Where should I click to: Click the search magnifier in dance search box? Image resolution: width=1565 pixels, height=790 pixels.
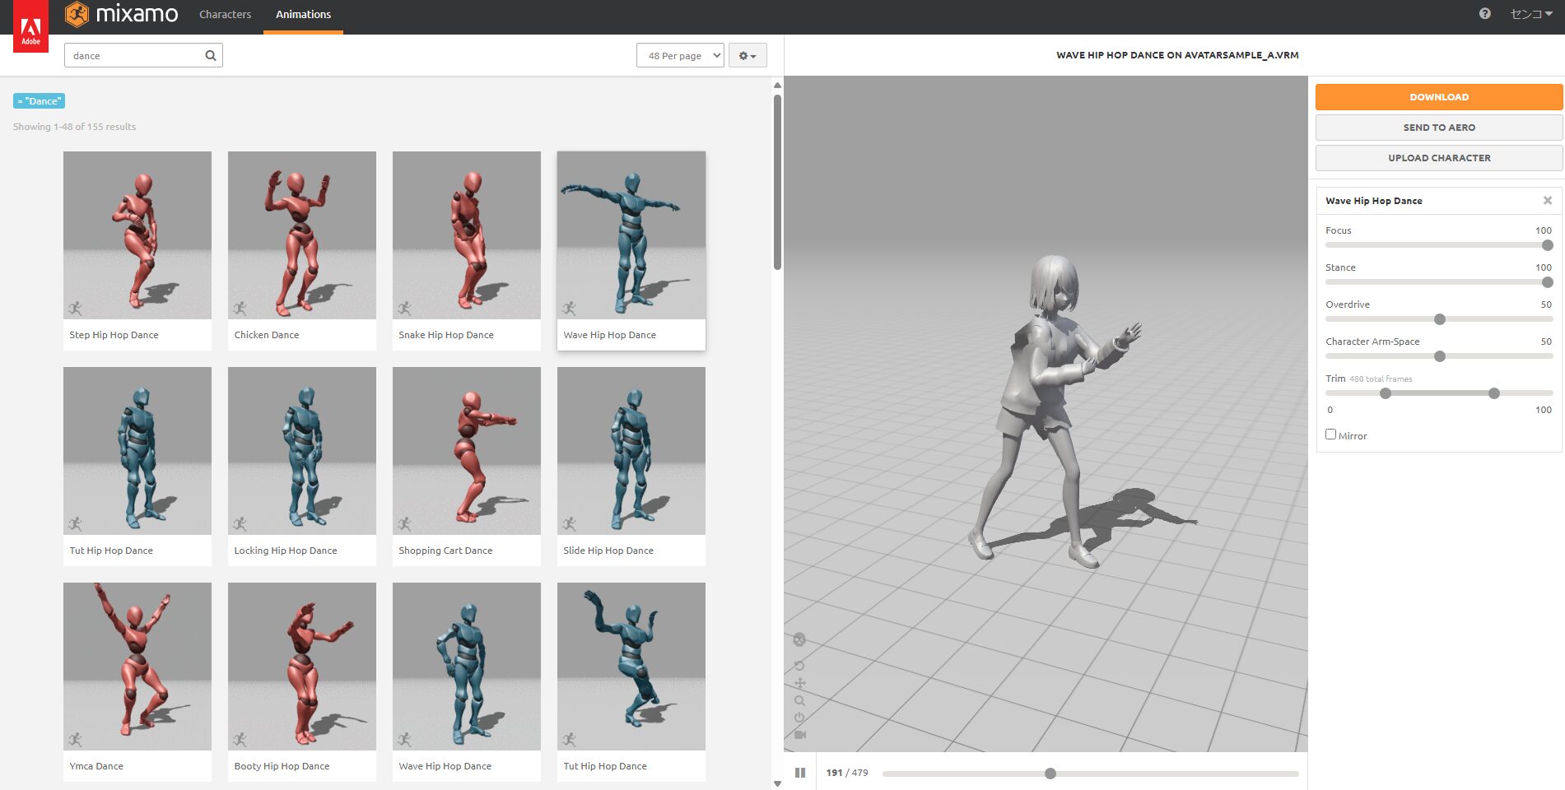(x=211, y=55)
